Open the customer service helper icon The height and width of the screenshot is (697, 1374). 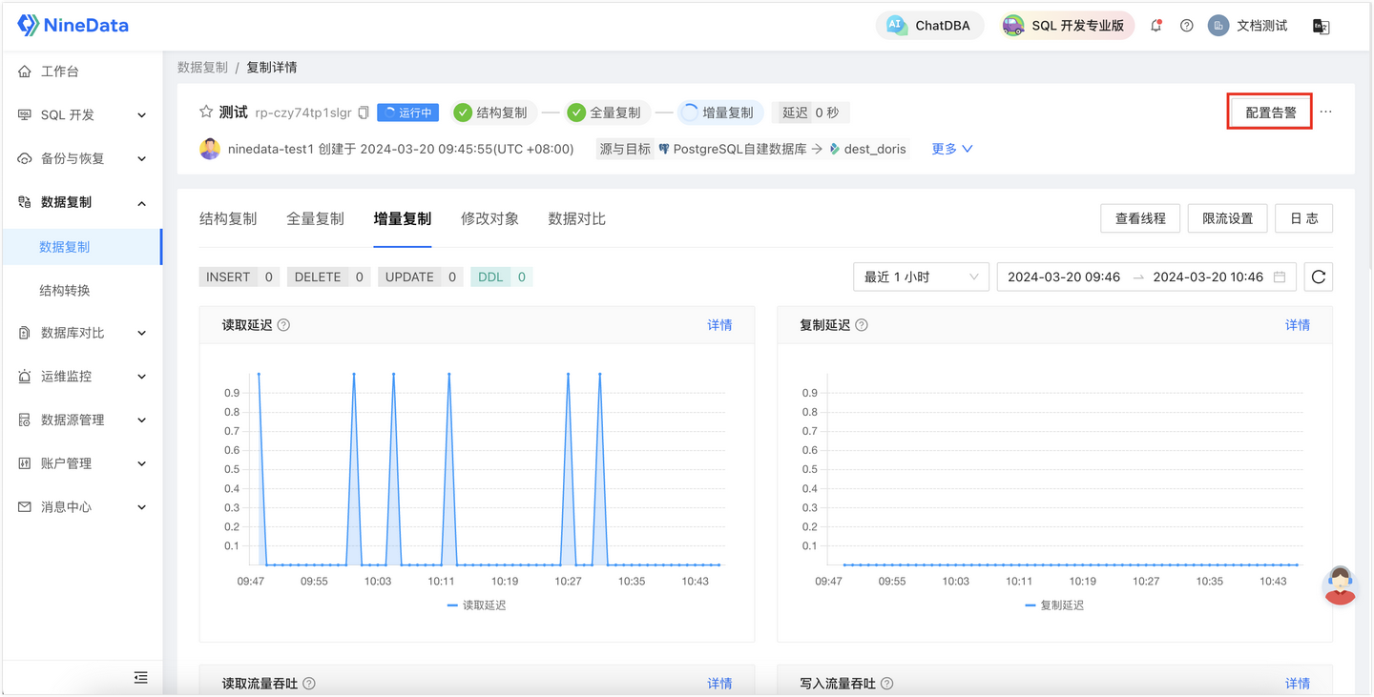1340,586
